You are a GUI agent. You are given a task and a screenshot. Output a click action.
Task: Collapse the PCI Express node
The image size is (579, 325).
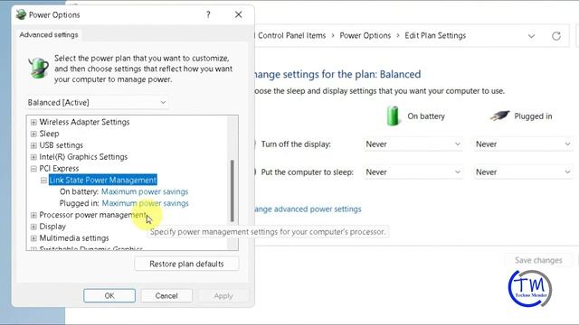pos(33,169)
